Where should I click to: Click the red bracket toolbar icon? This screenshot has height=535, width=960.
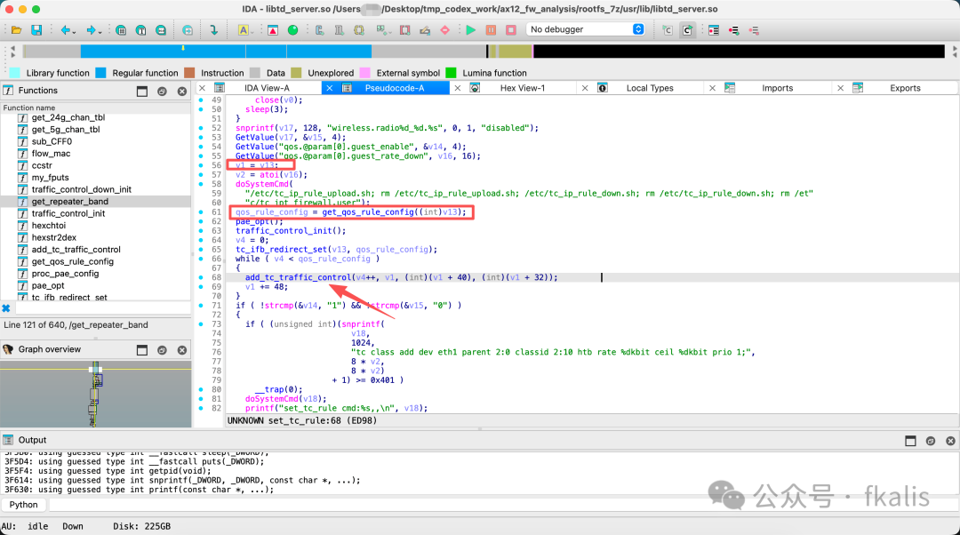pos(404,30)
